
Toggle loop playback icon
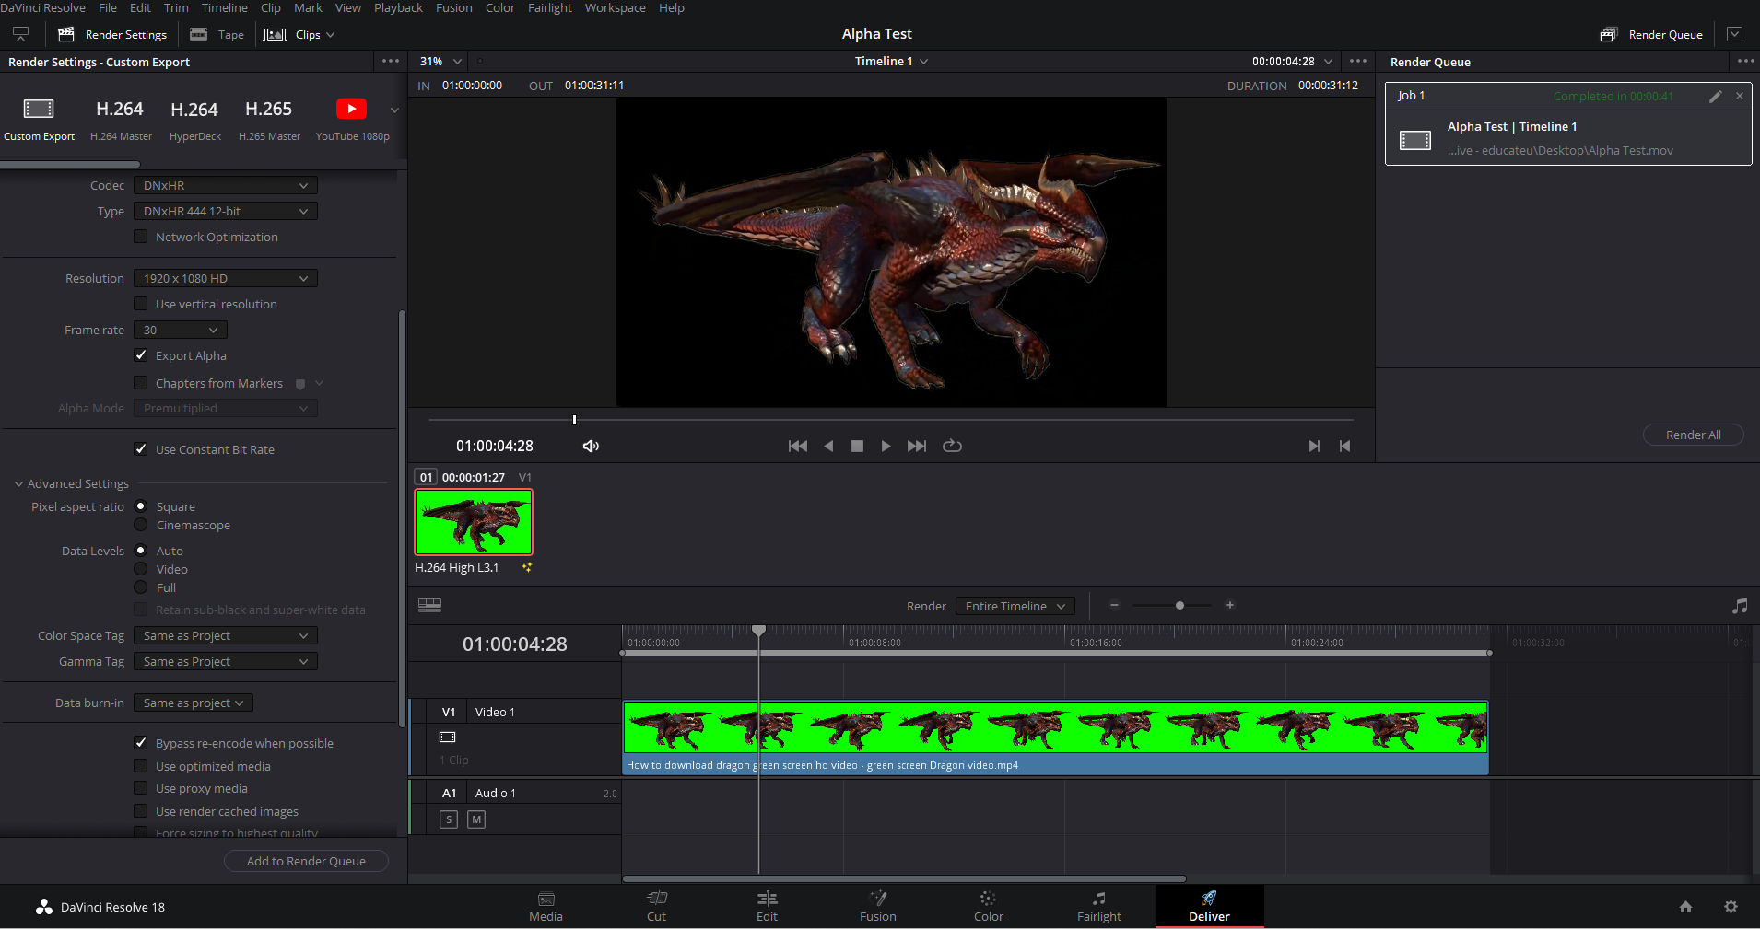tap(952, 446)
